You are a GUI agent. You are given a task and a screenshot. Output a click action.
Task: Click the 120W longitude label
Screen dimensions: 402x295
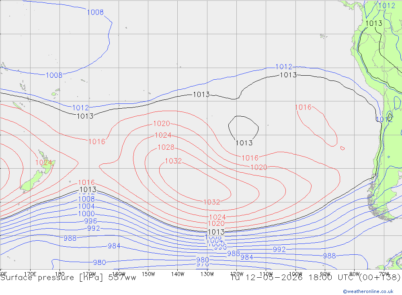[237, 274]
